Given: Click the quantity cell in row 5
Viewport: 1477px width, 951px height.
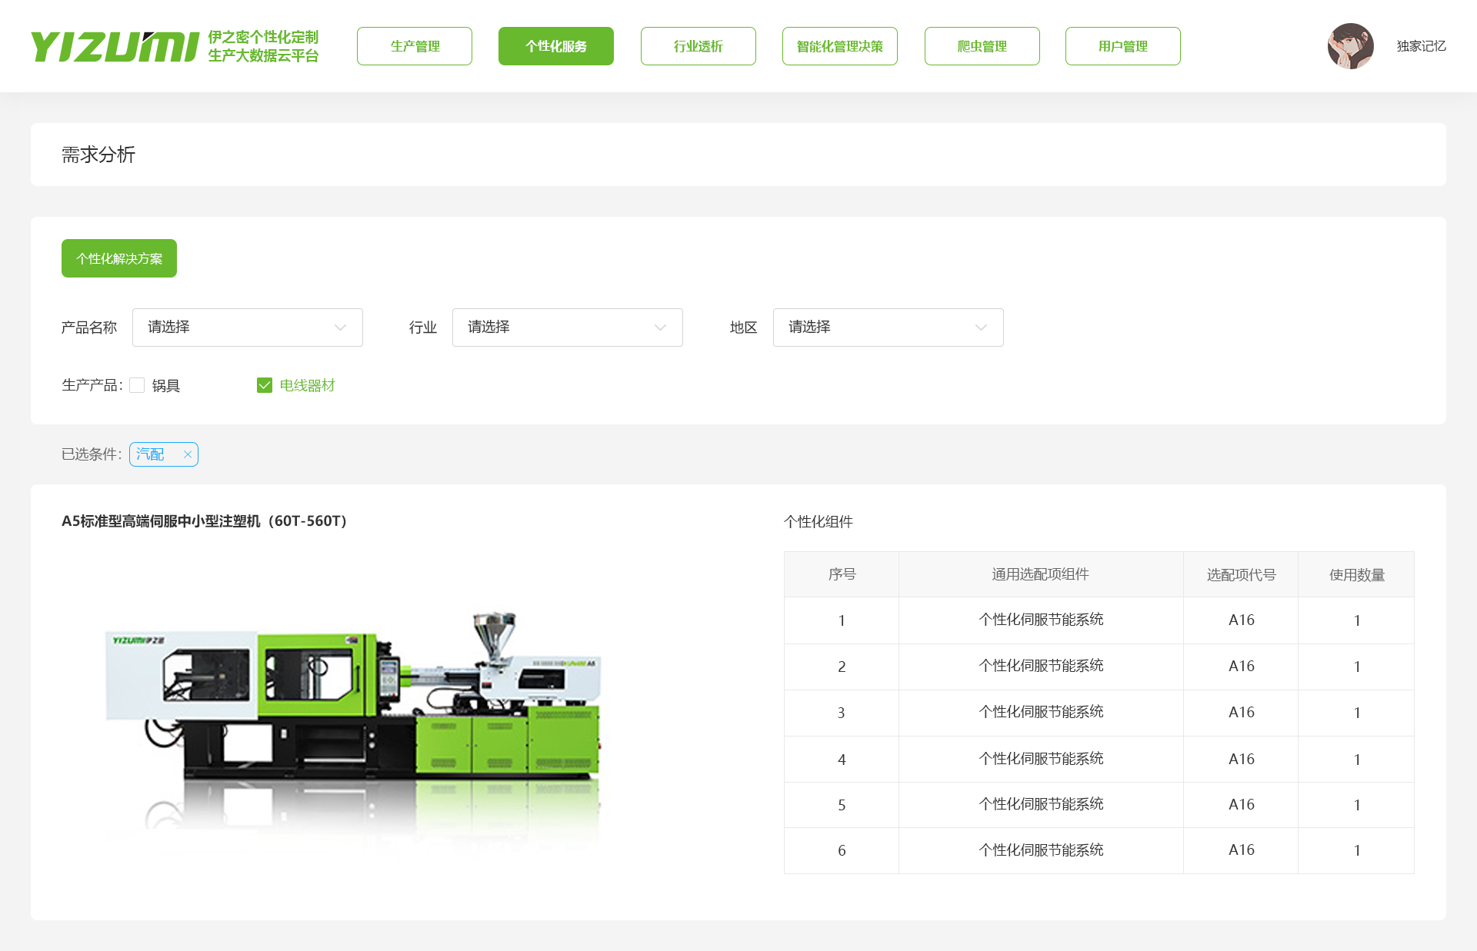Looking at the screenshot, I should tap(1357, 805).
